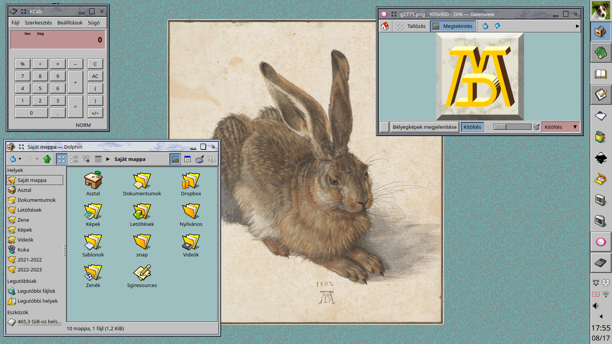Click the percent key in KCalc

pos(23,64)
